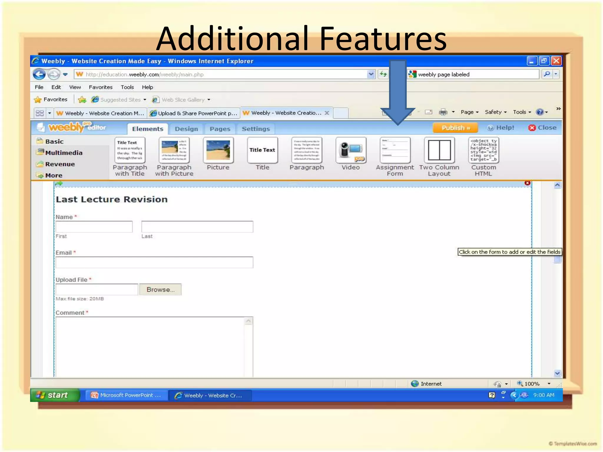Click the editor Close button
Screen dimensions: 603x452
click(x=542, y=128)
